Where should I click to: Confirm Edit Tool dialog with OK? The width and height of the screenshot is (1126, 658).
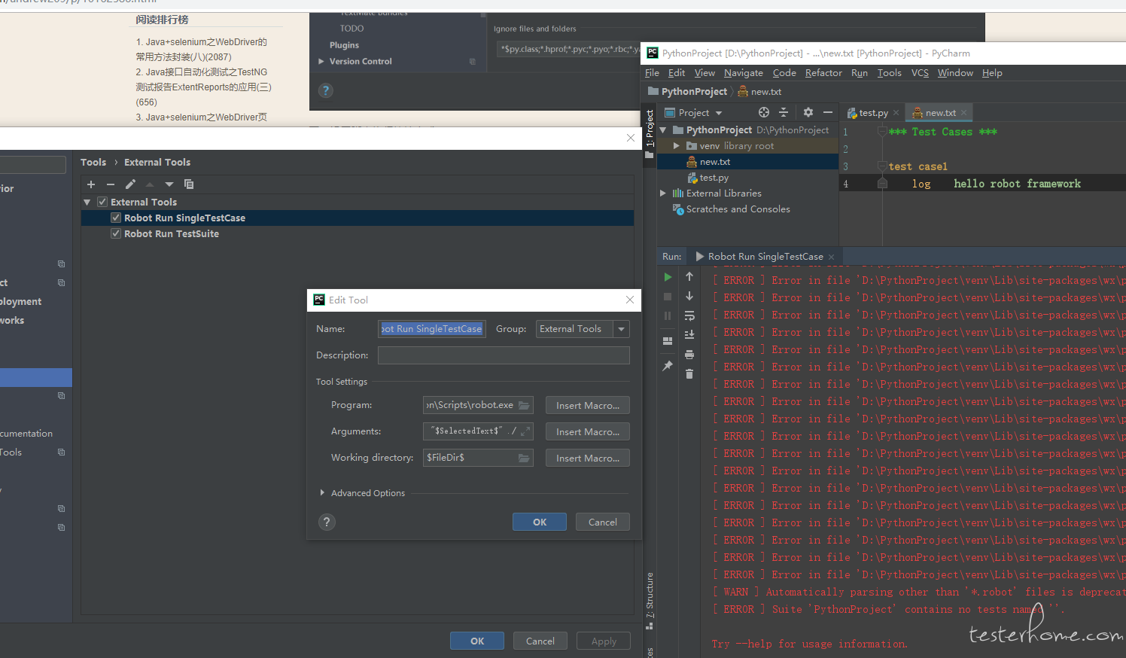540,522
